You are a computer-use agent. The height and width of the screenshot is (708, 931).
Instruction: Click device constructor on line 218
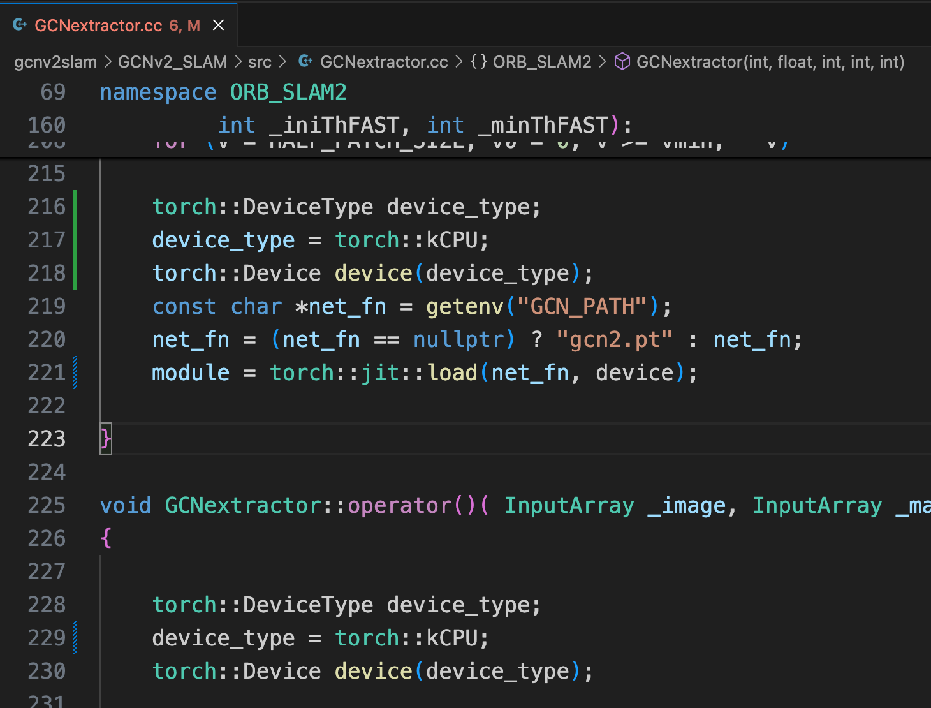(374, 273)
